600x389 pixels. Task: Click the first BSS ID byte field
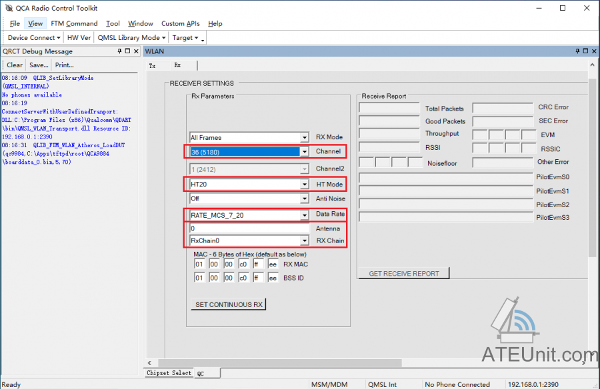pyautogui.click(x=199, y=278)
